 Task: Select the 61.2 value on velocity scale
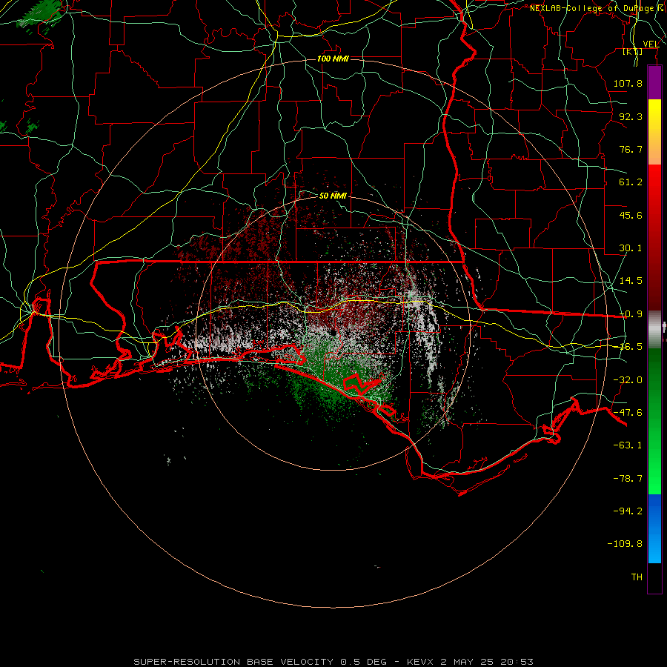[x=631, y=182]
